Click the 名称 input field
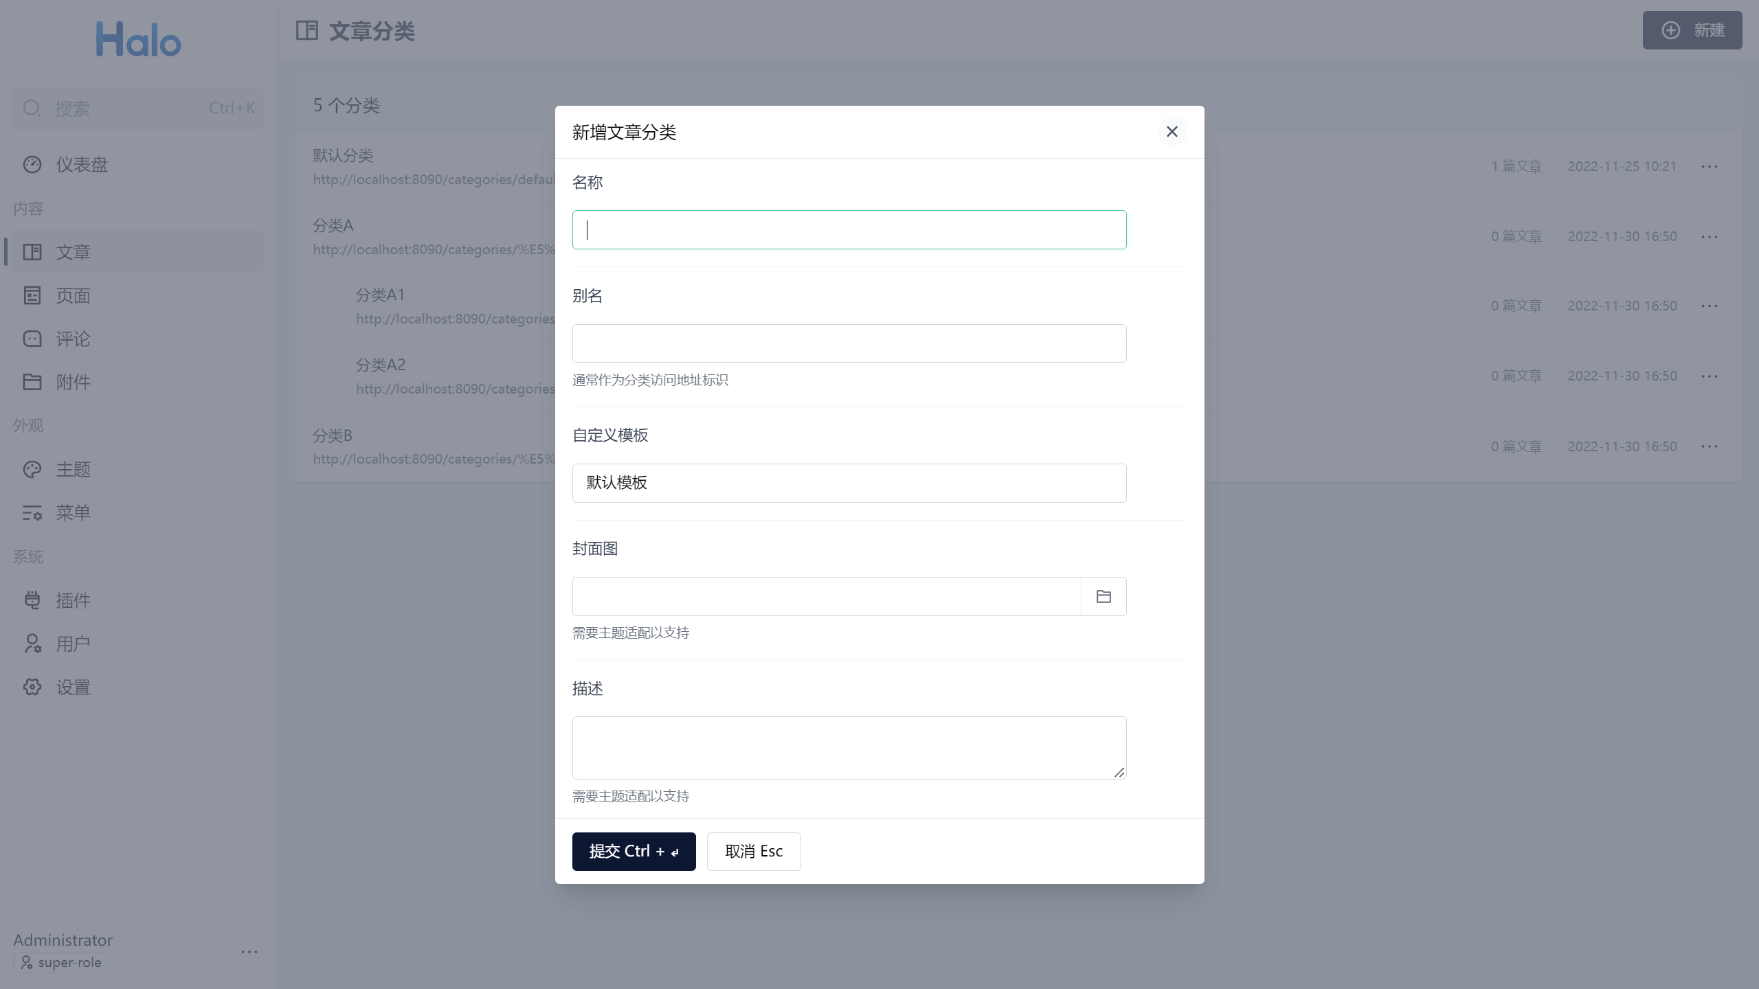 [x=849, y=229]
